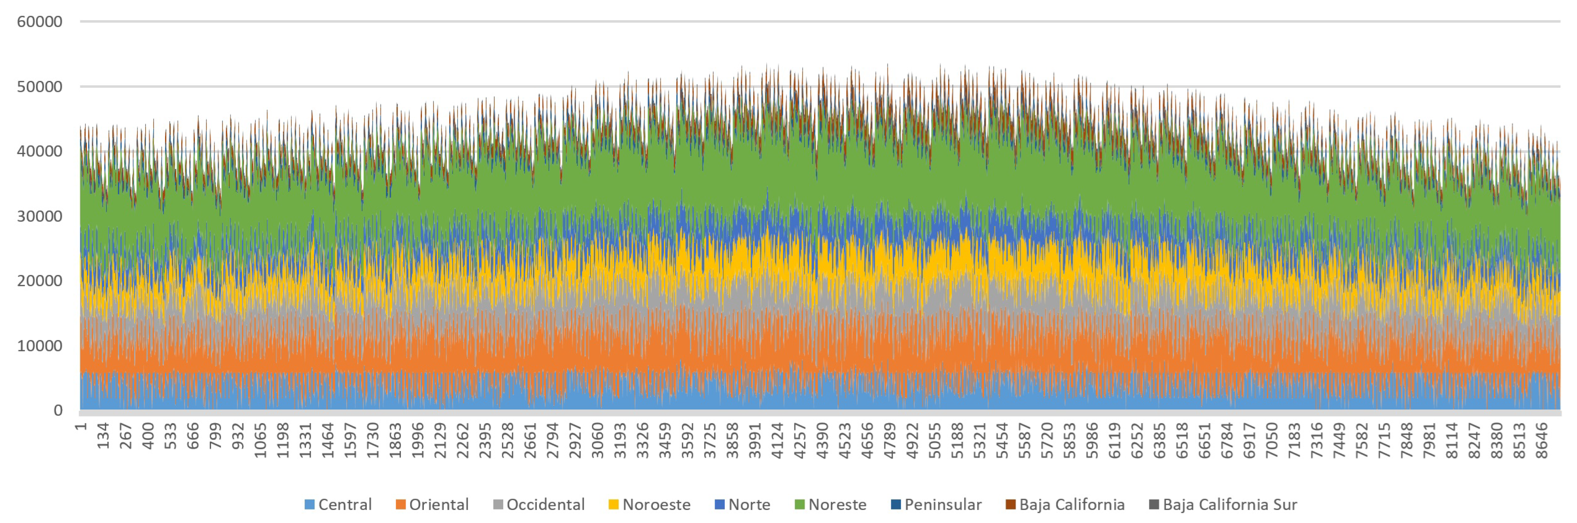Click the Central legend color swatch

point(310,505)
